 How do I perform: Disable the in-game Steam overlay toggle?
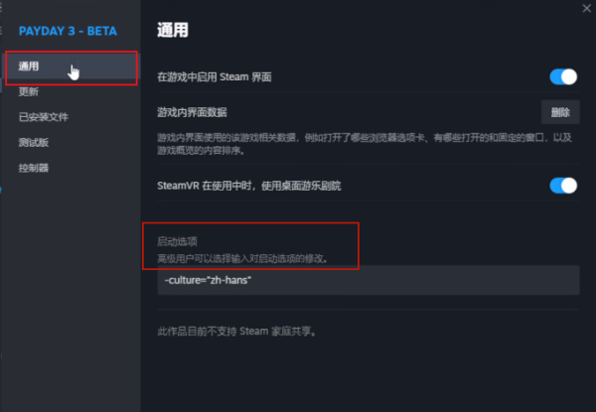563,76
